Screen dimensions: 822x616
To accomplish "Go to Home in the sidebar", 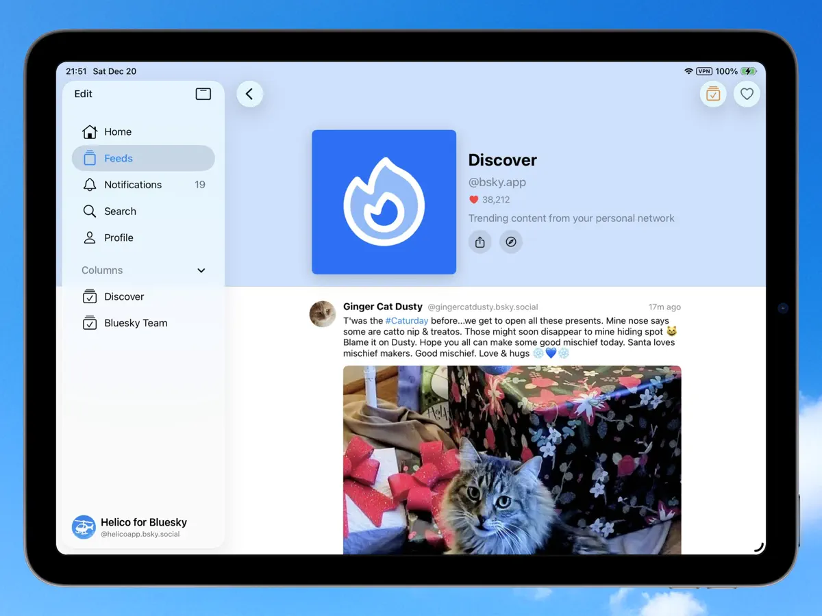I will pos(143,131).
